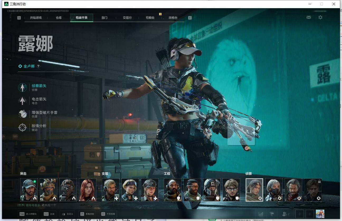Click the 出战 deploy button
The image size is (342, 221).
coord(49,214)
